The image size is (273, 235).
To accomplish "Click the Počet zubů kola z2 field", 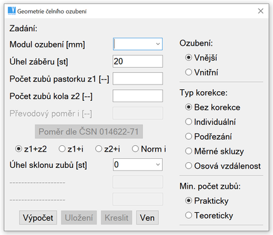I will 138,96.
